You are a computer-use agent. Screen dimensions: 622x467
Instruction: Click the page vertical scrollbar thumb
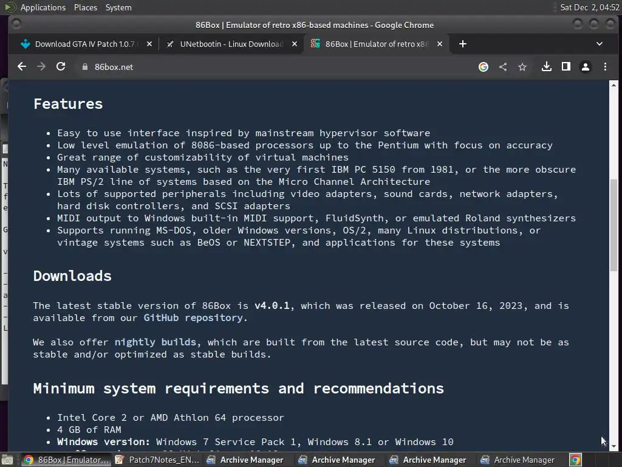pyautogui.click(x=613, y=225)
